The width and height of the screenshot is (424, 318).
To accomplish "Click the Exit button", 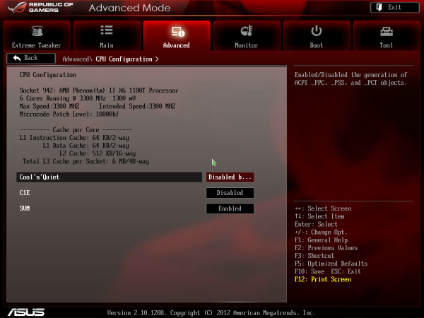I will tap(394, 7).
